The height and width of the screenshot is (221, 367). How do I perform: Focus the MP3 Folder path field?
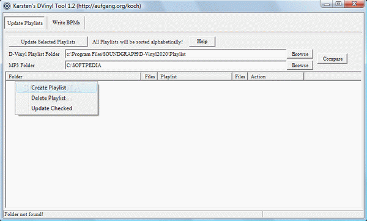tap(176, 65)
